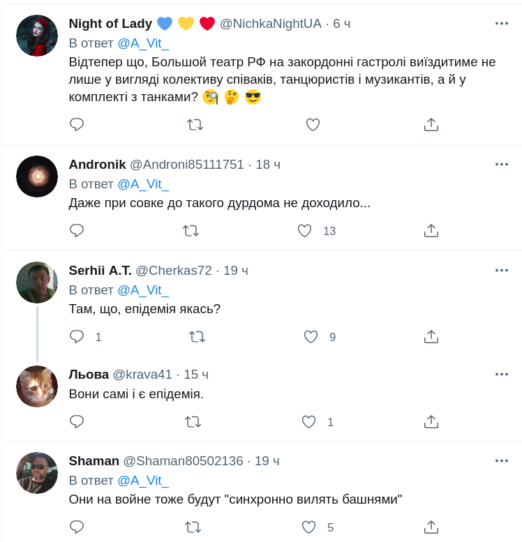Like Andronik's tweet with 13 likes
The image size is (522, 542).
tap(304, 231)
